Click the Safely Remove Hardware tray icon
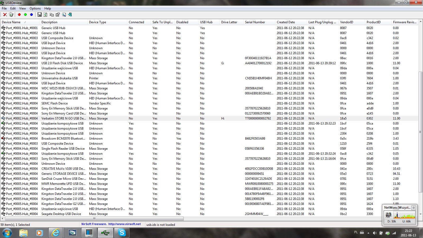 coord(387,233)
